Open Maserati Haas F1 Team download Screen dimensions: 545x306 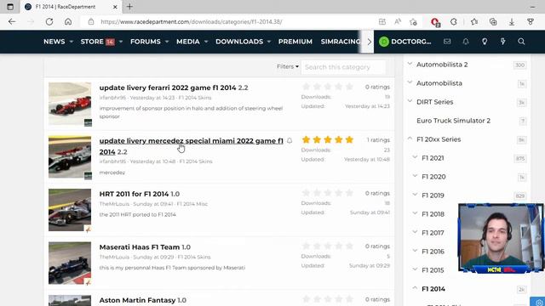coord(140,247)
